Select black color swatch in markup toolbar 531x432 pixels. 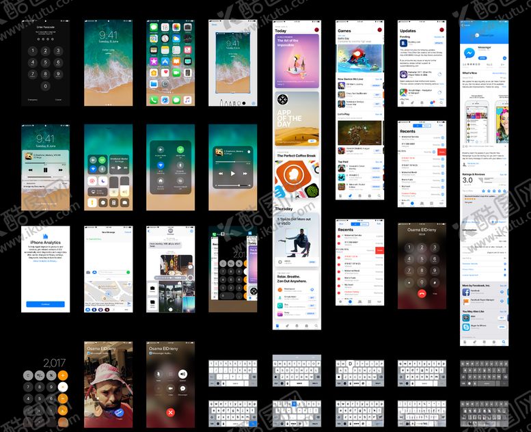click(243, 103)
